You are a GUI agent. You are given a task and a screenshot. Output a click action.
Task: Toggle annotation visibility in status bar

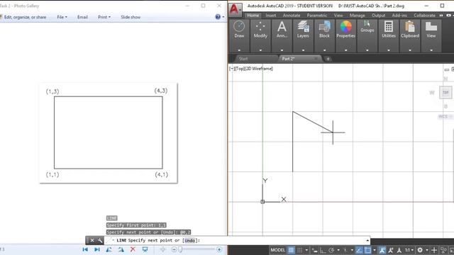[382, 250]
